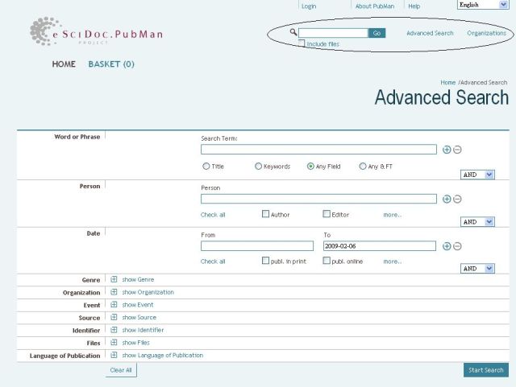
Task: Click the minus icon in Date row
Action: pos(457,246)
